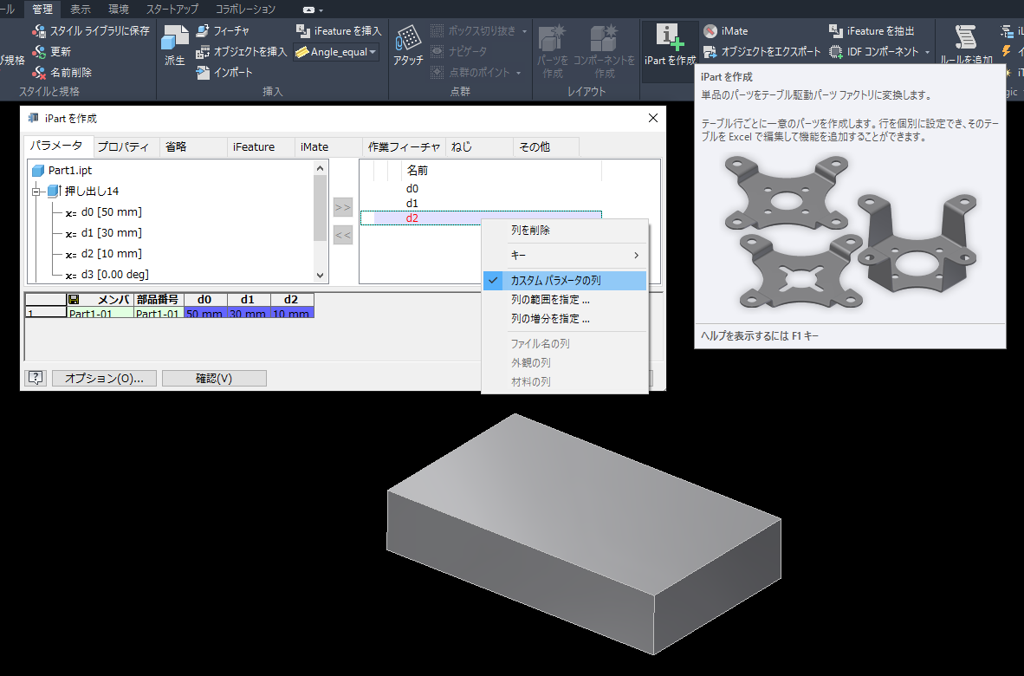Screen dimensions: 1024x676
Task: Select 列を削除 from context menu
Action: pos(530,231)
